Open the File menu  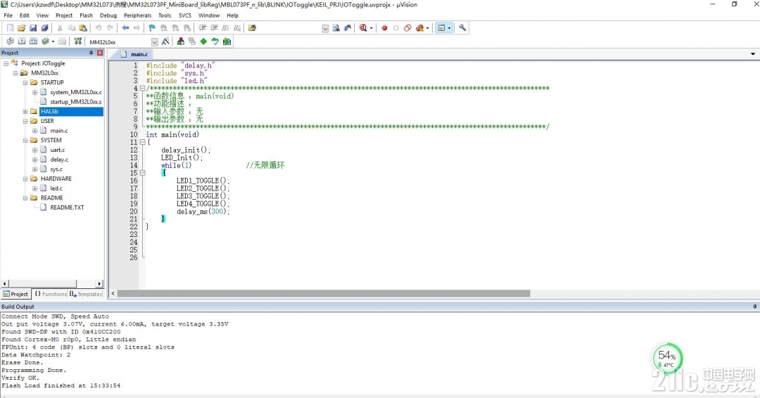8,15
